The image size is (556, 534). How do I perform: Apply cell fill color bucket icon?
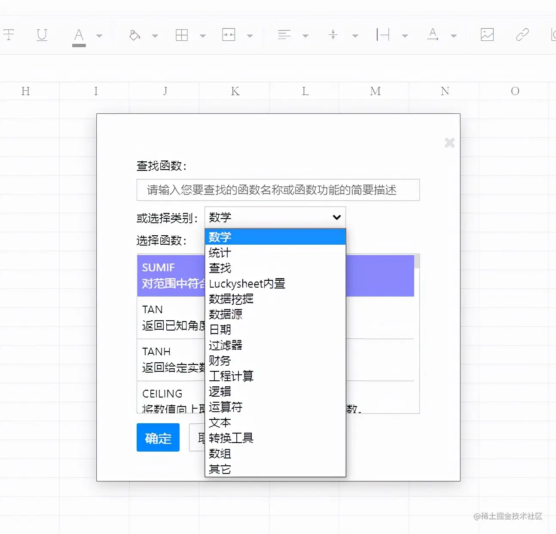pos(134,35)
